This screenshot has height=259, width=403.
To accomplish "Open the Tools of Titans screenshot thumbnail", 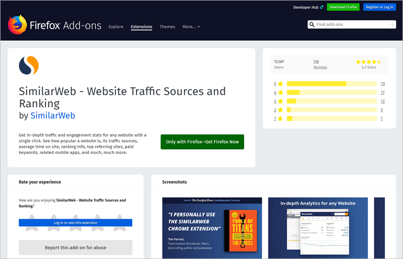I will coord(212,228).
